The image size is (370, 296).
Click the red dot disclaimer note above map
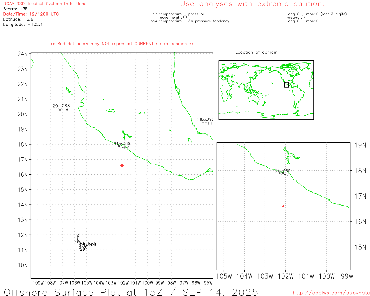pyautogui.click(x=122, y=44)
